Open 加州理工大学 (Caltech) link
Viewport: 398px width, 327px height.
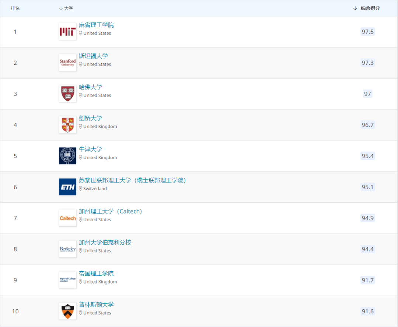pyautogui.click(x=111, y=211)
